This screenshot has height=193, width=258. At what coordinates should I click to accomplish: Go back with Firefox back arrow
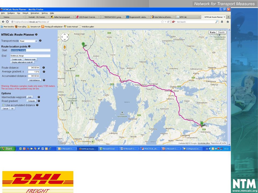[x=3, y=22]
